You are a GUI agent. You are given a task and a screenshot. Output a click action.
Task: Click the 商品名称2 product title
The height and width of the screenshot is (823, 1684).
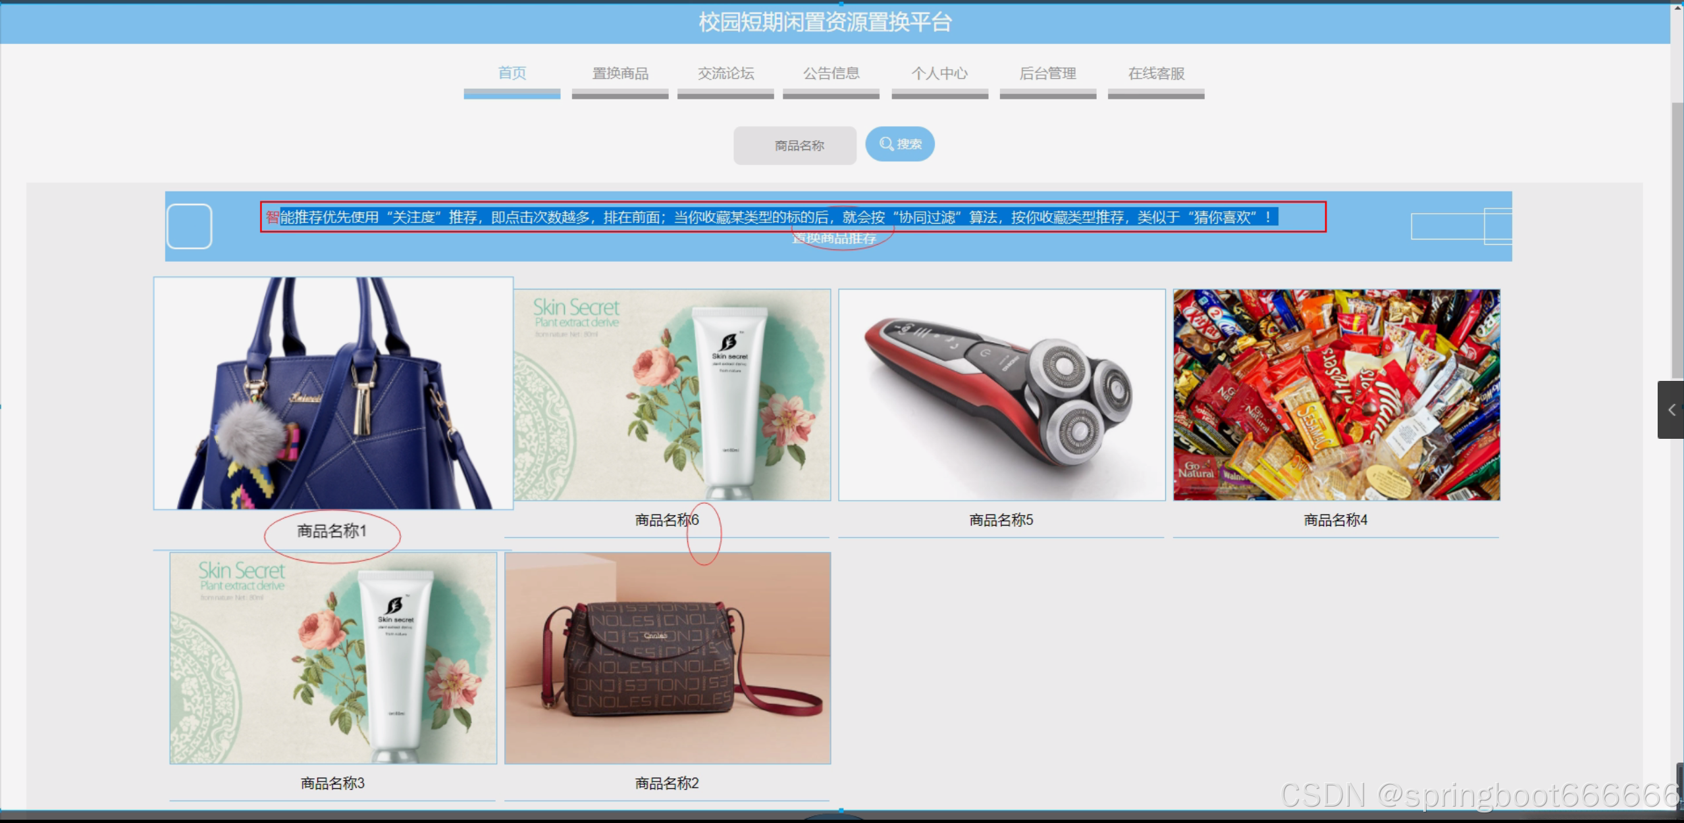click(x=666, y=783)
